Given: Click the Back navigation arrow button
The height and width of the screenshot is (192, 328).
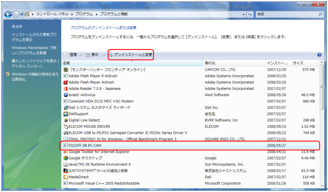Looking at the screenshot, I should pos(8,14).
